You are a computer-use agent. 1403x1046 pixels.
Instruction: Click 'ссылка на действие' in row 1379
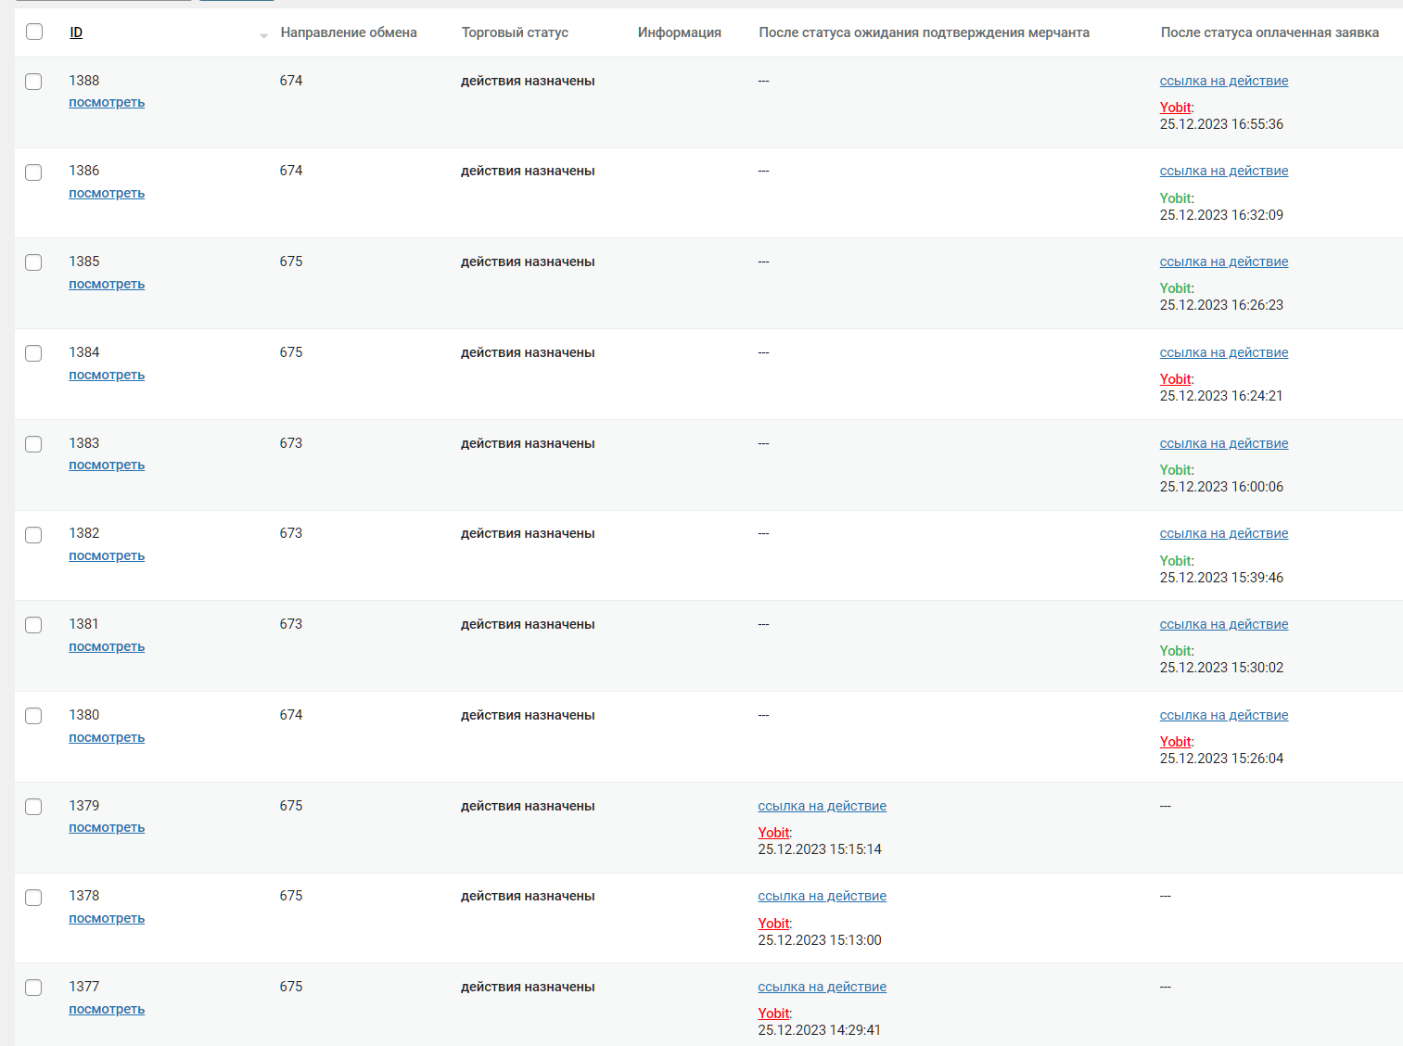[x=822, y=807]
